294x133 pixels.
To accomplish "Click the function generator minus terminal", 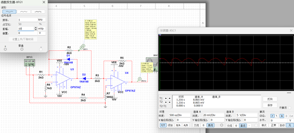I will pyautogui.click(x=41, y=49).
